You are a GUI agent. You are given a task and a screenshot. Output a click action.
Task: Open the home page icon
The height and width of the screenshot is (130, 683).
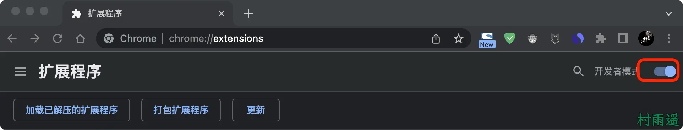[x=80, y=38]
